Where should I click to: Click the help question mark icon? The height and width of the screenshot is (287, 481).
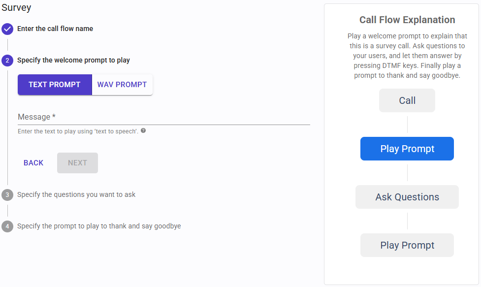tap(143, 131)
